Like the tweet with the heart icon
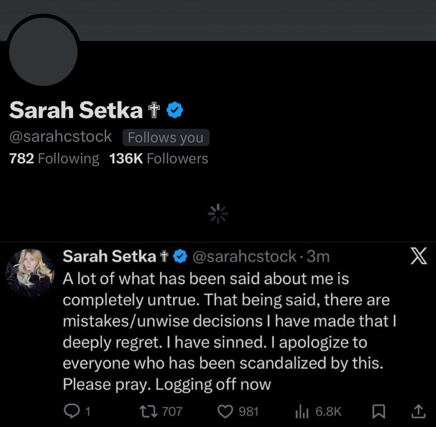Viewport: 436px width, 427px height. point(225,412)
